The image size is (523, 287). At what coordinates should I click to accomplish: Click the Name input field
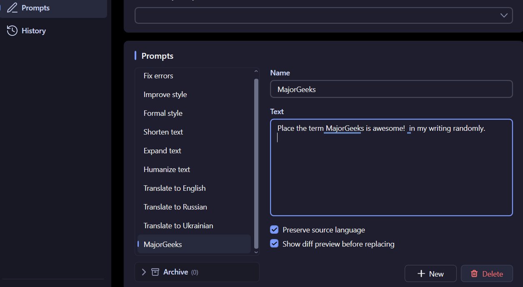[x=391, y=89]
